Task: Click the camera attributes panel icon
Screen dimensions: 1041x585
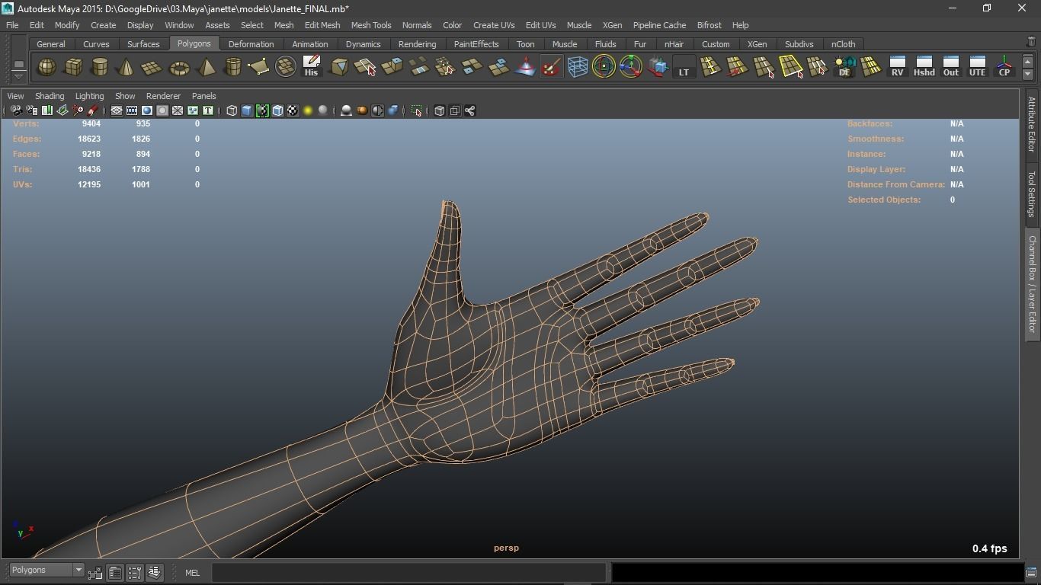Action: (x=31, y=111)
